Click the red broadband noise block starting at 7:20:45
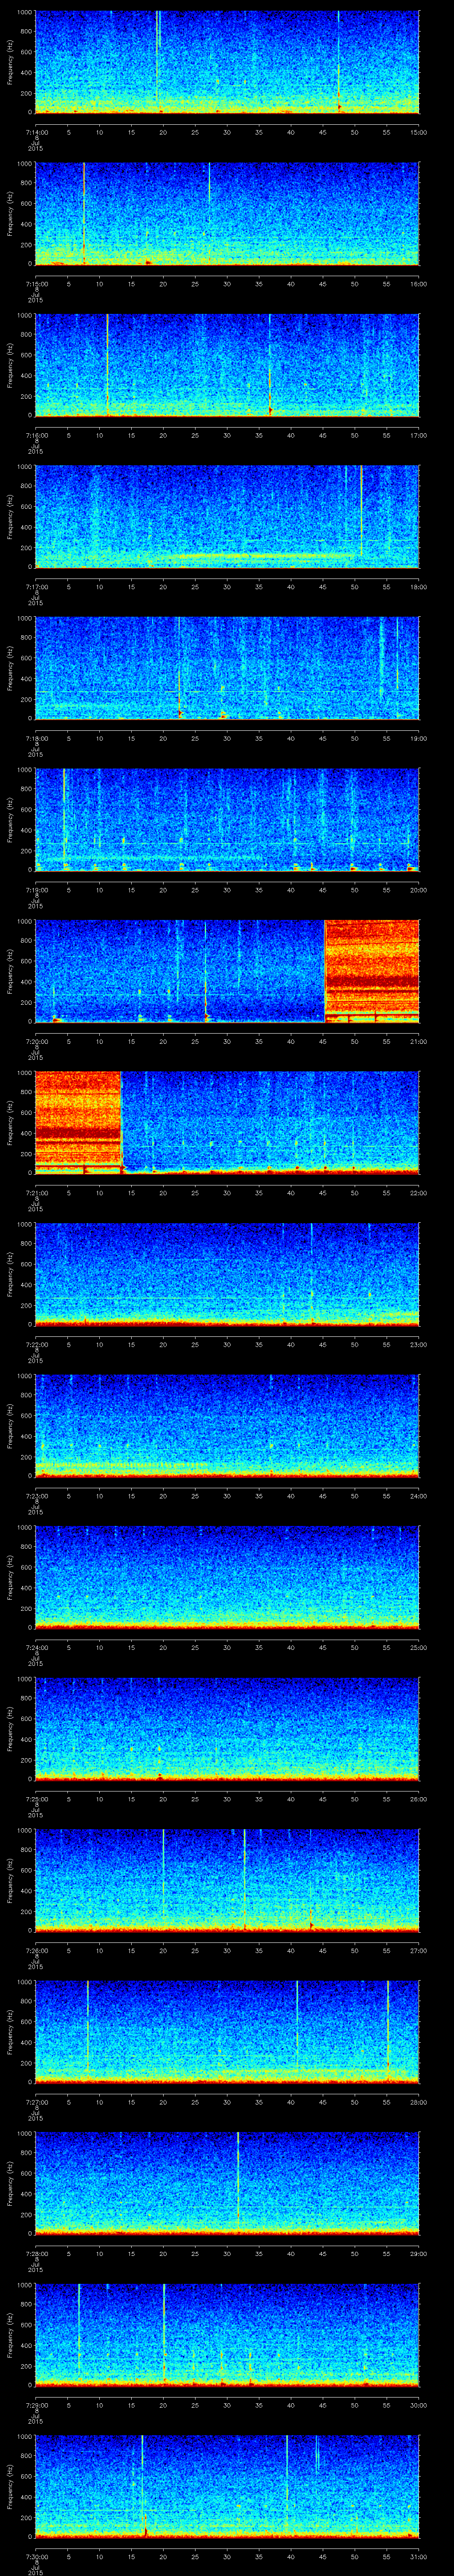 (371, 970)
